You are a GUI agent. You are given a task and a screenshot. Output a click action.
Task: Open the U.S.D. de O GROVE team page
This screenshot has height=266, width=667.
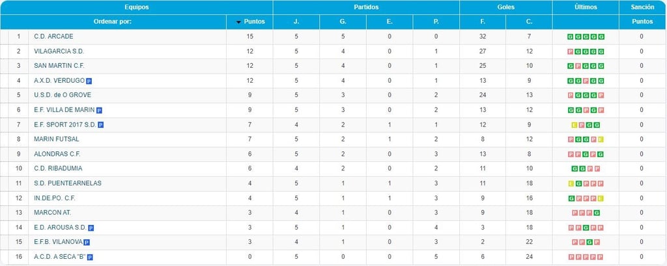tap(62, 95)
